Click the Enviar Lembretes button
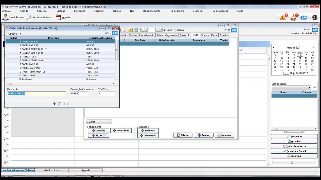Image resolution: width=321 pixels, height=180 pixels. coord(294,146)
